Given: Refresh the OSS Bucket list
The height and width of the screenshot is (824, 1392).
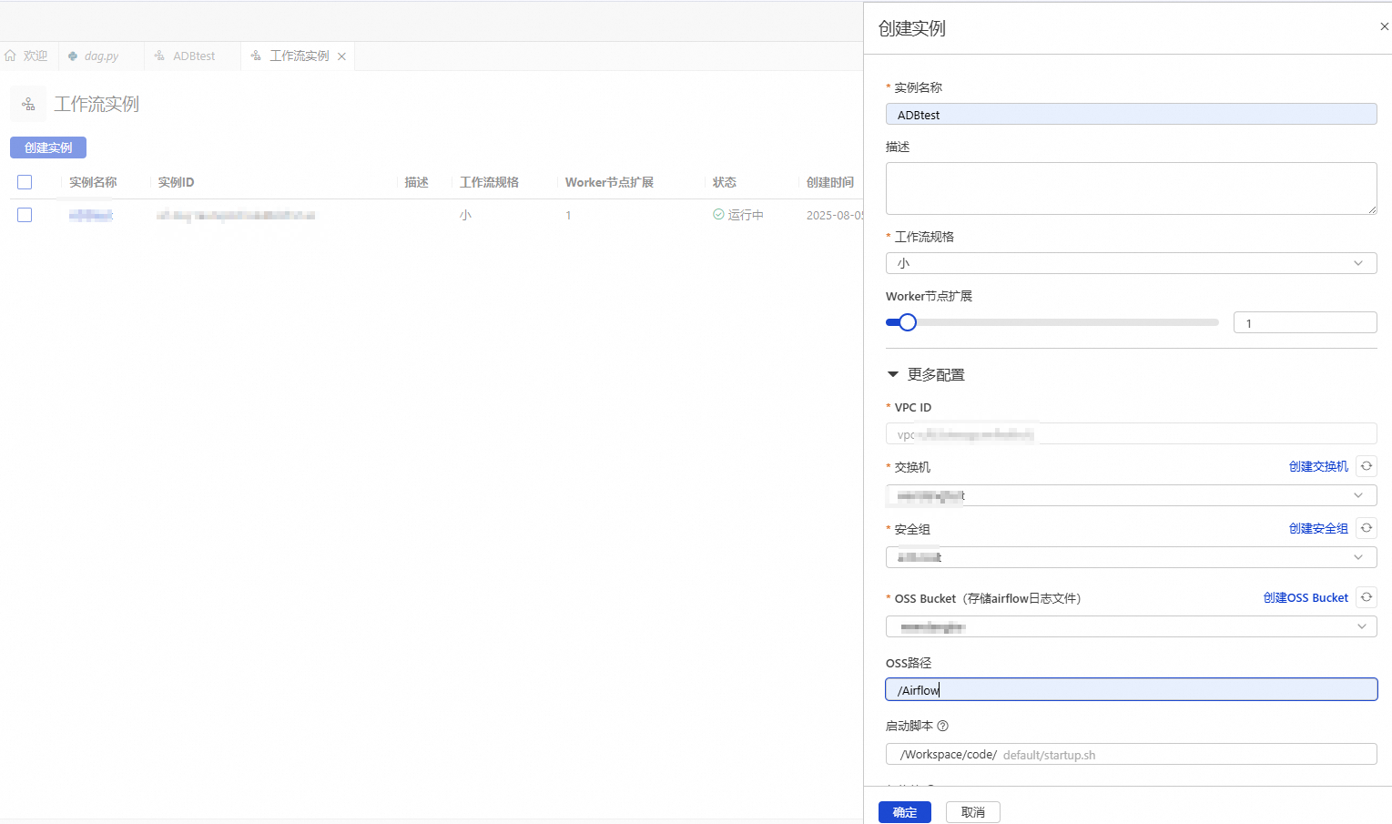Looking at the screenshot, I should [x=1367, y=597].
